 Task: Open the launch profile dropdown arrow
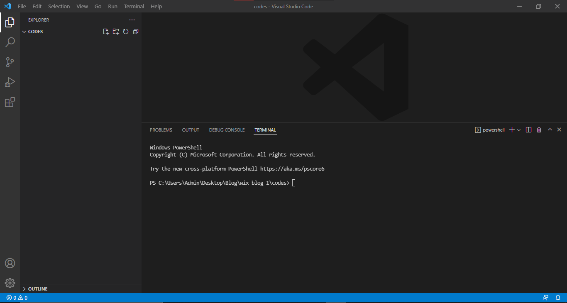click(x=519, y=130)
